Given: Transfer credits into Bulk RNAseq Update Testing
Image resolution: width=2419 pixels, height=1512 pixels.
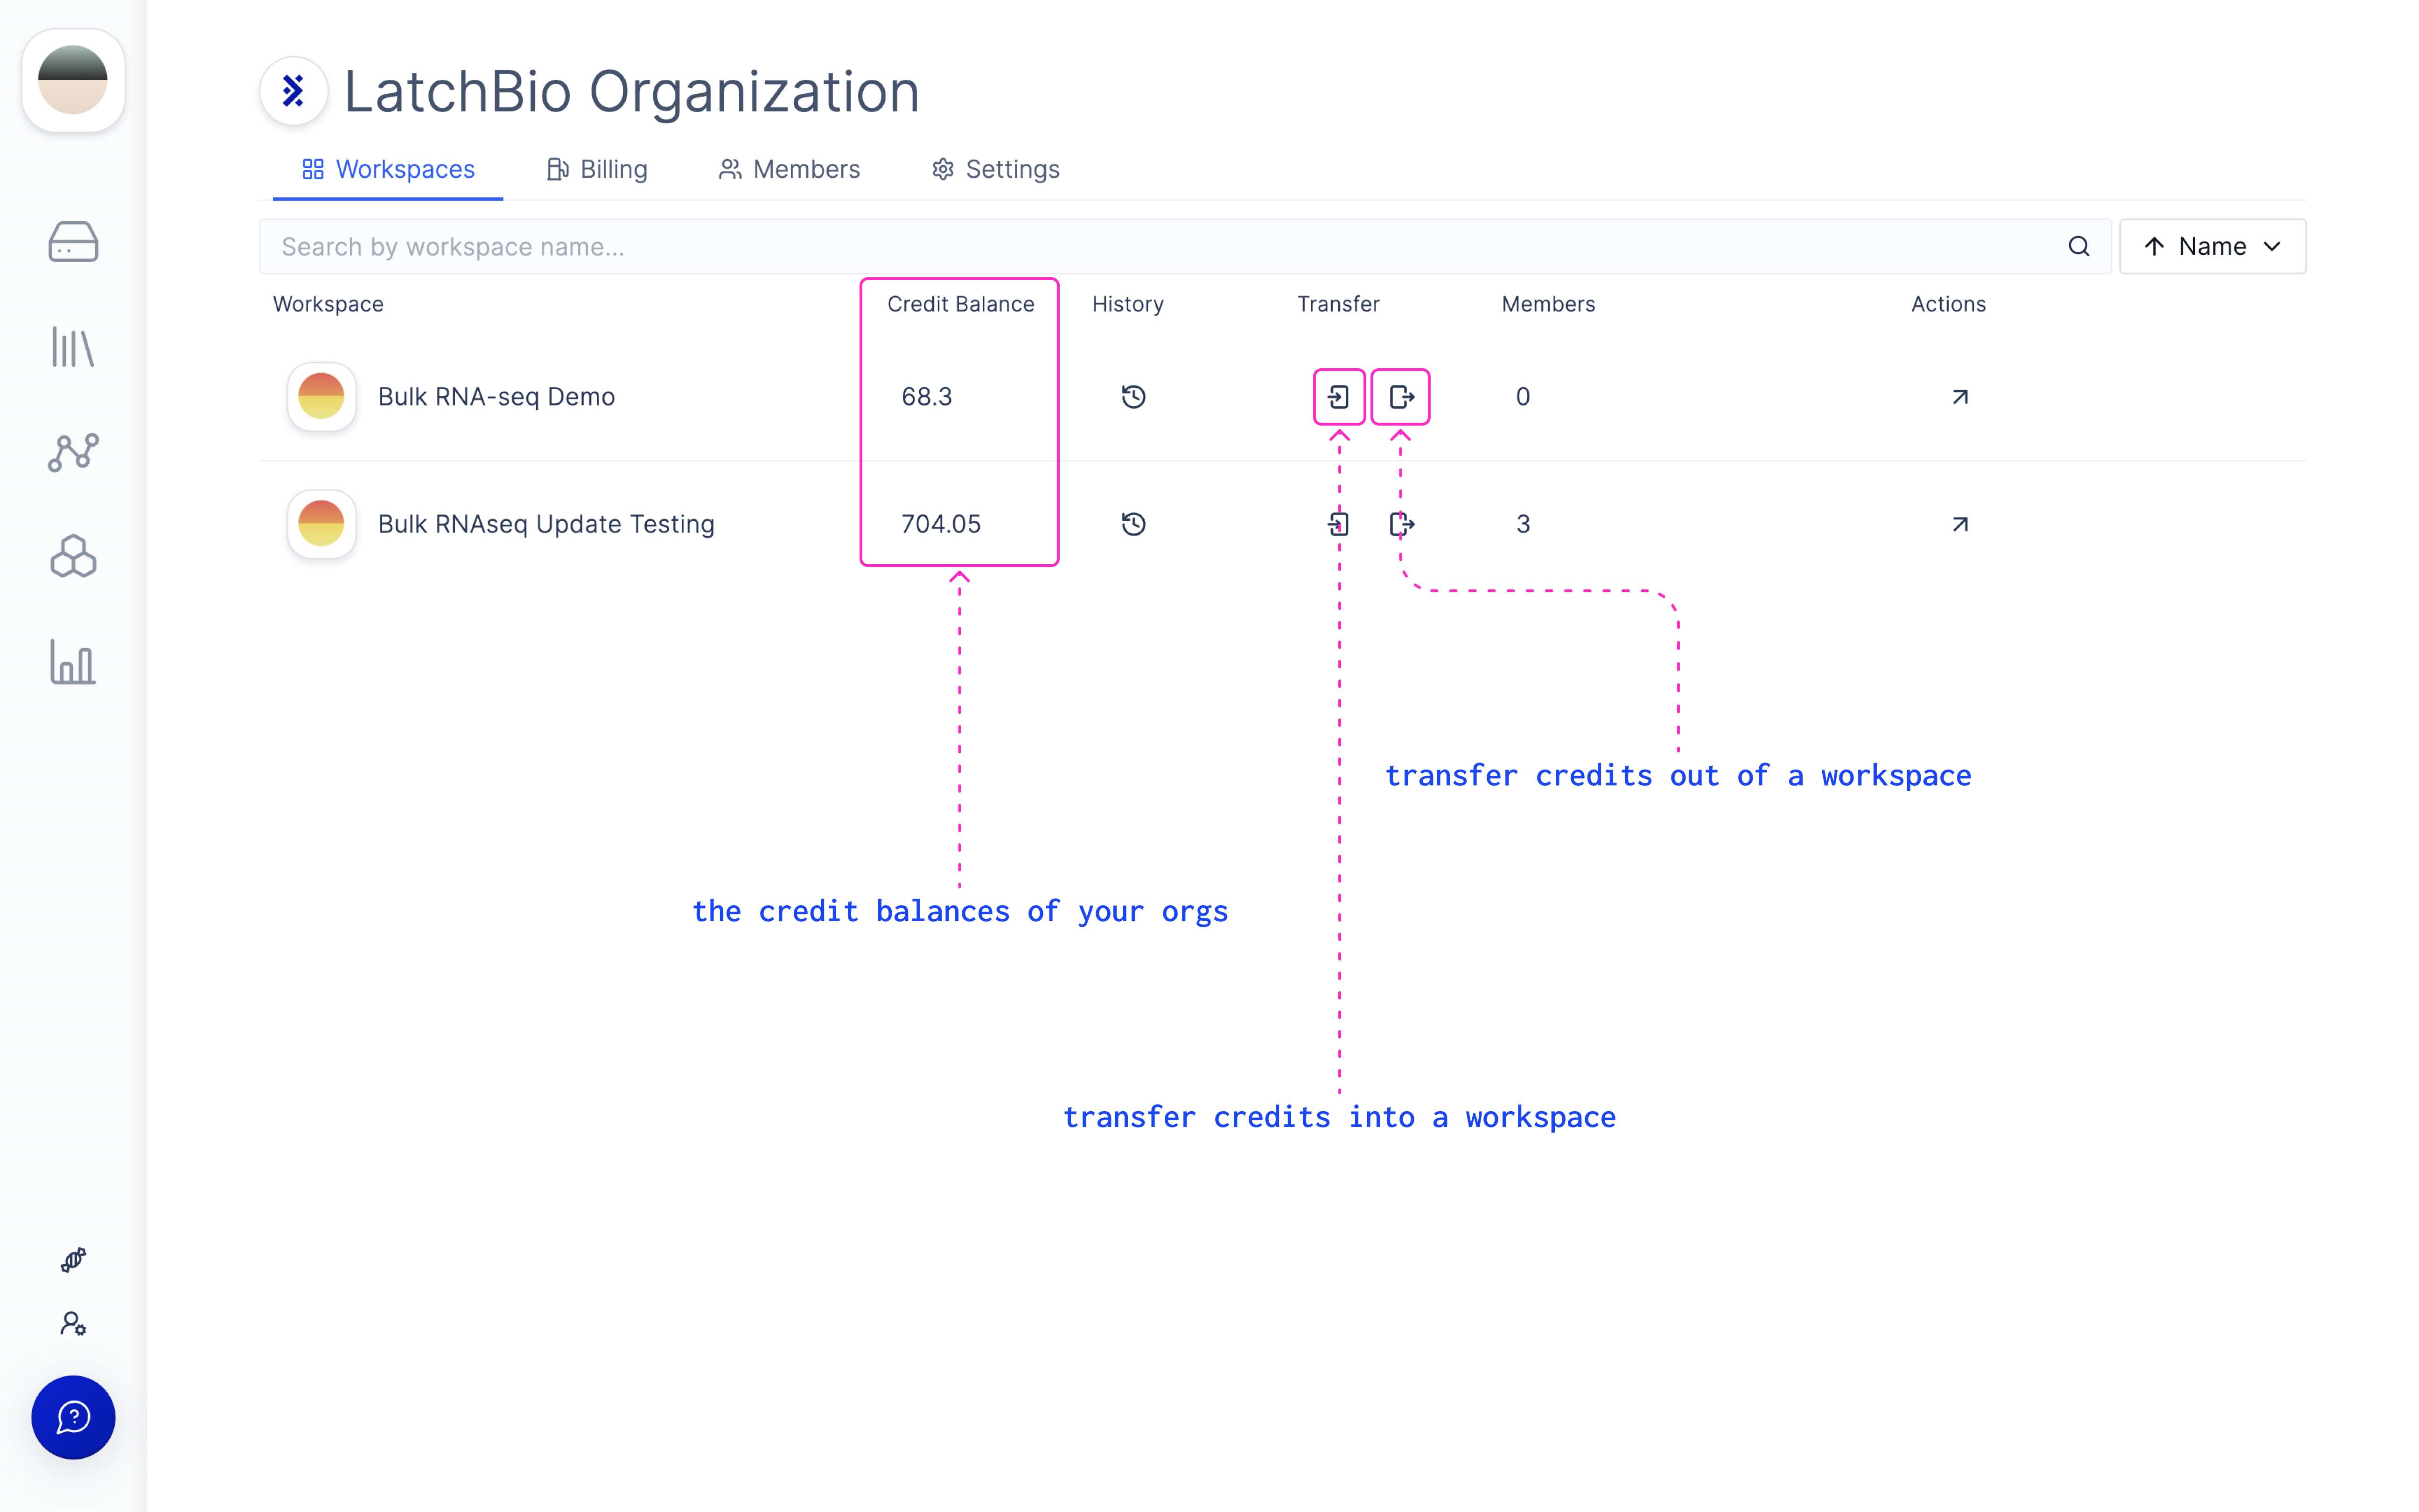Looking at the screenshot, I should [1338, 524].
